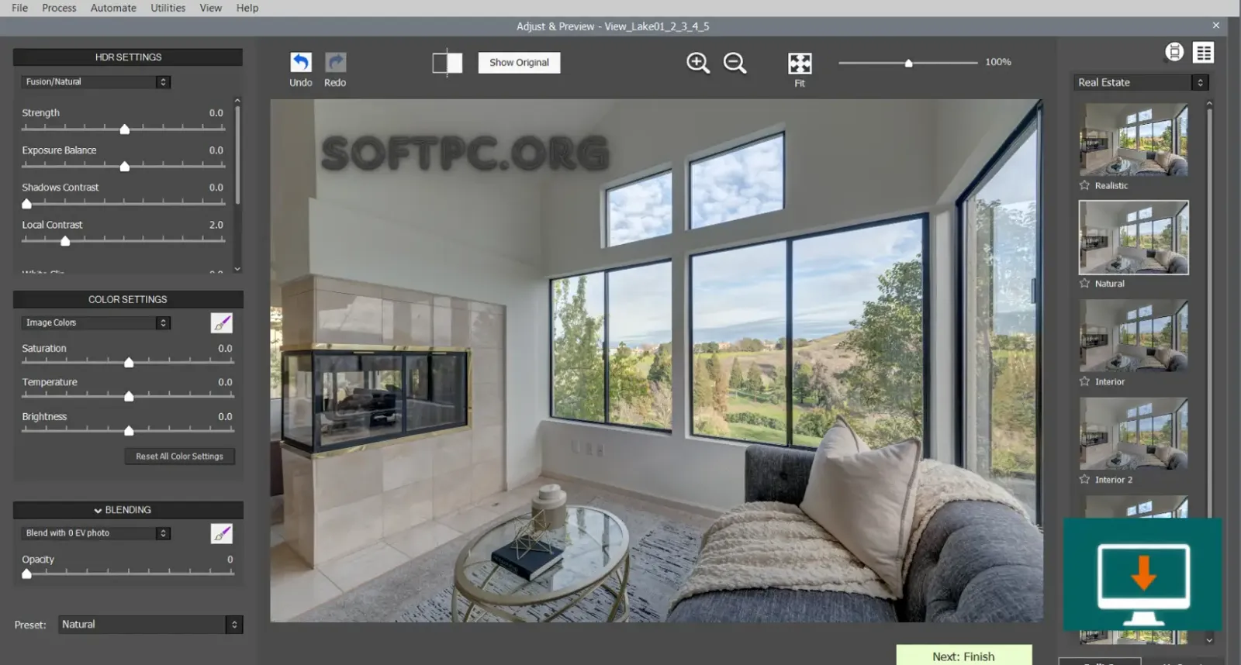Image resolution: width=1241 pixels, height=665 pixels.
Task: Open the Blend with 0 EV photo dropdown
Action: click(x=95, y=533)
